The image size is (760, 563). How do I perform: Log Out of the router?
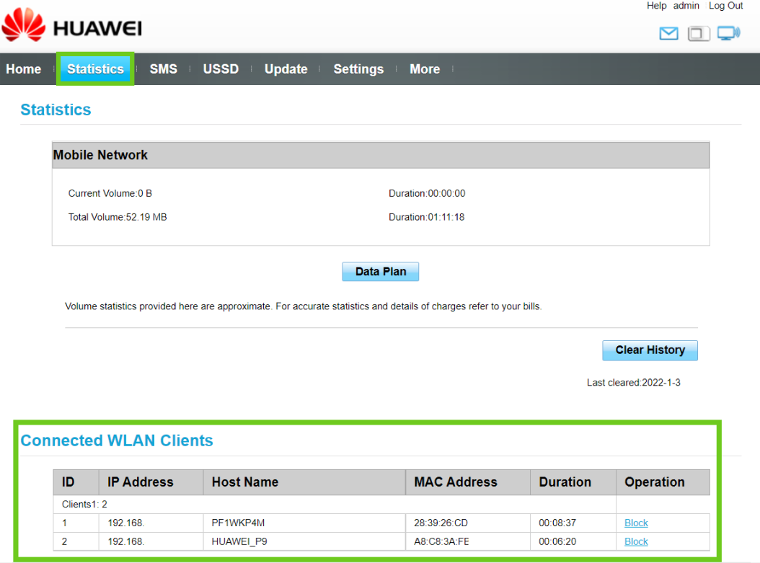click(725, 6)
